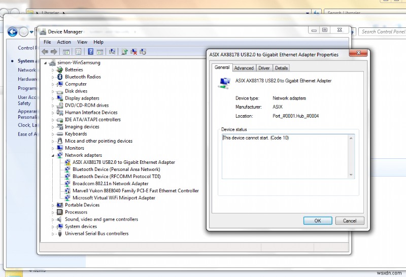The image size is (406, 277).
Task: Open the File menu
Action: 47,42
